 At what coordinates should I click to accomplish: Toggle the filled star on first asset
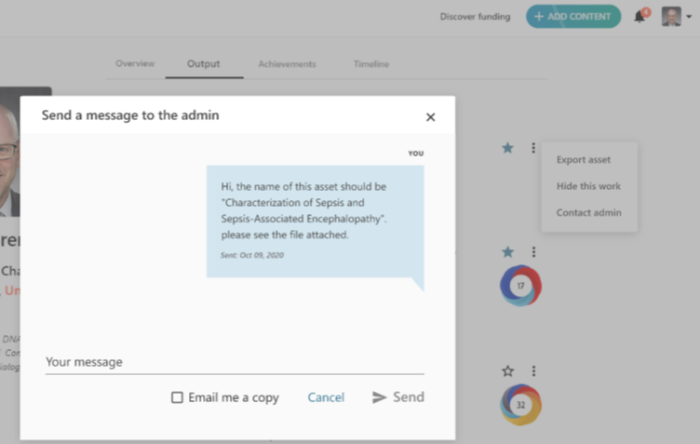coord(507,148)
